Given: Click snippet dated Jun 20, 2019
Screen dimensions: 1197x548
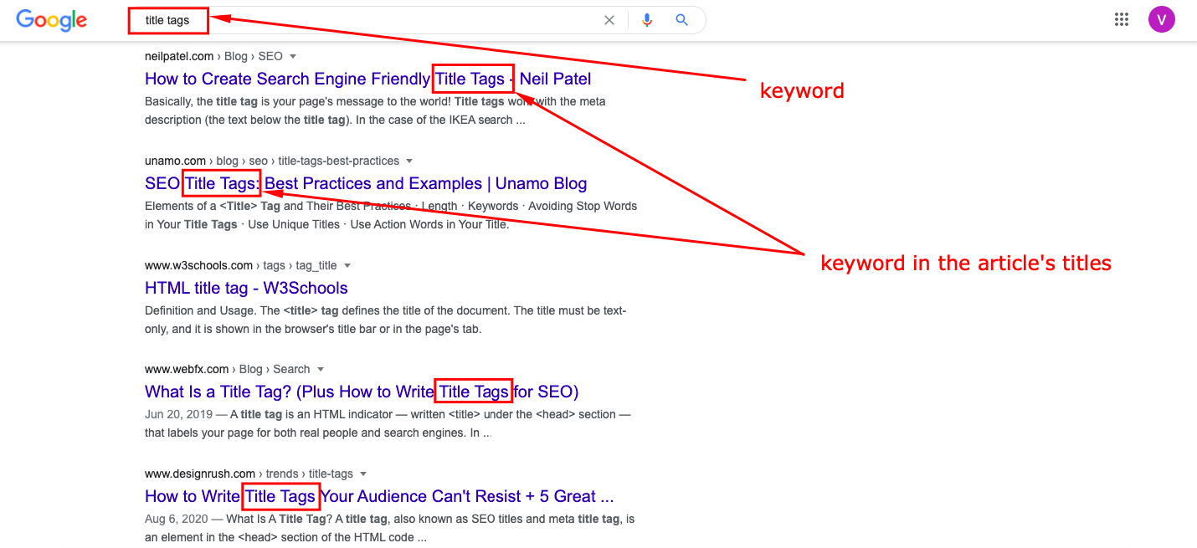Looking at the screenshot, I should pos(388,423).
